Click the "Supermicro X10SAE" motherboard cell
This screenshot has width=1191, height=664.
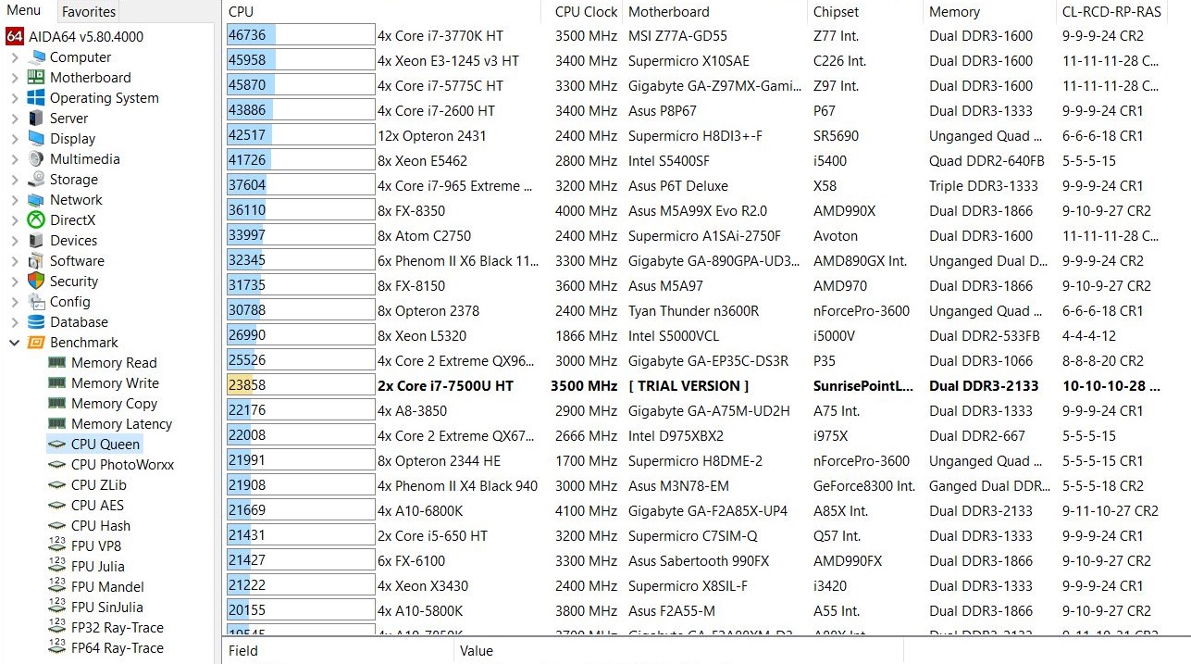689,60
